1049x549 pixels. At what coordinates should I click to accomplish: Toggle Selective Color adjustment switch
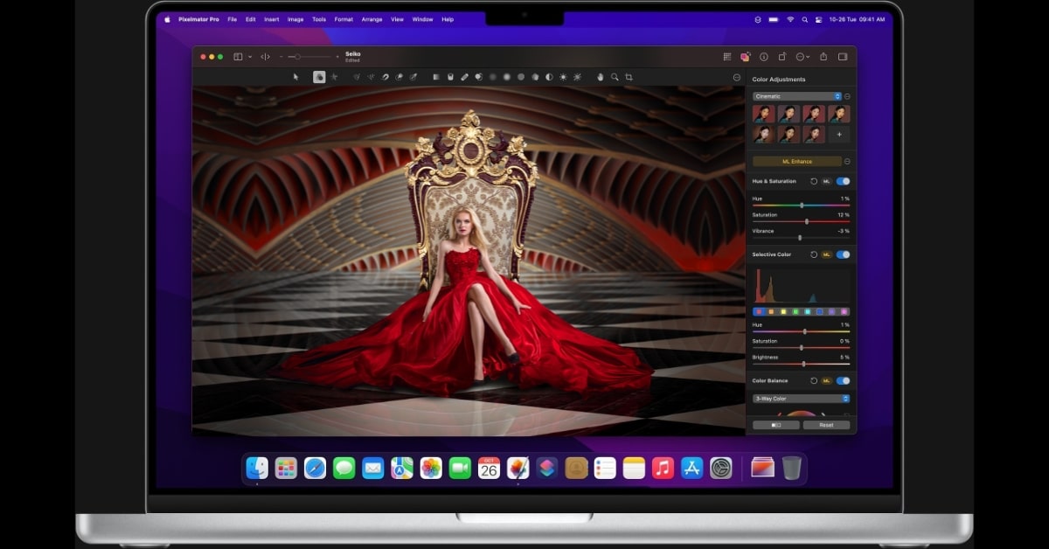tap(843, 254)
